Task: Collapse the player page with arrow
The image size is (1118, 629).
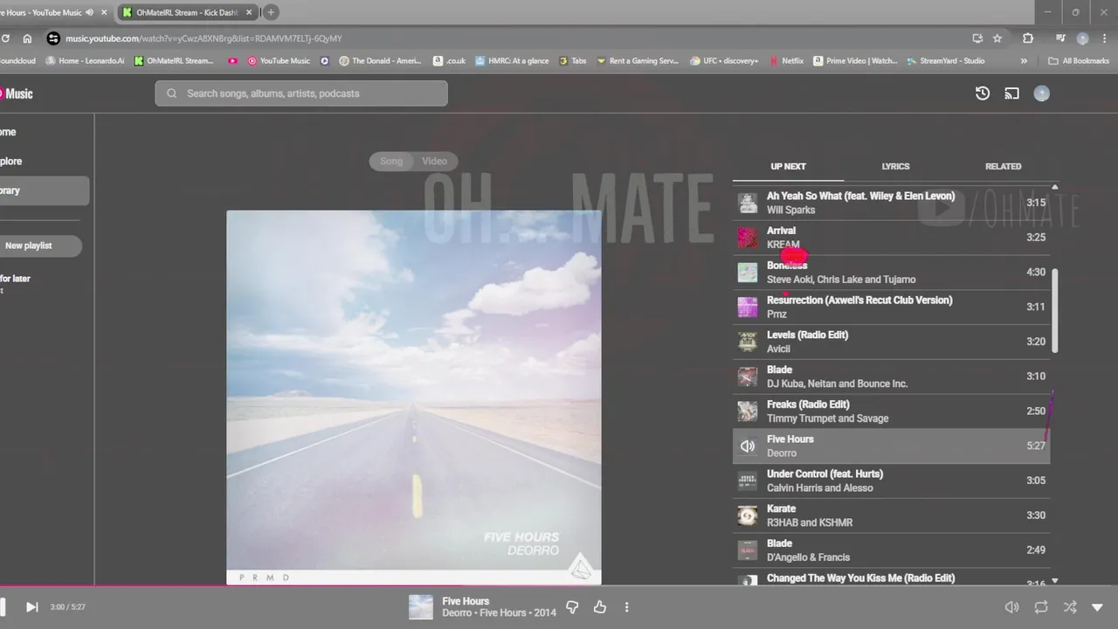Action: click(x=1098, y=607)
